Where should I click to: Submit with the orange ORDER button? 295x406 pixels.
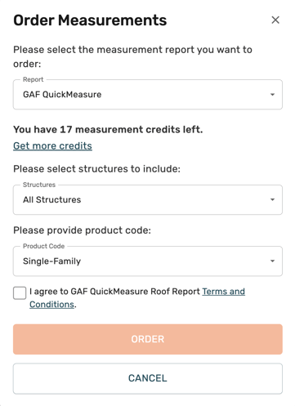click(x=148, y=339)
